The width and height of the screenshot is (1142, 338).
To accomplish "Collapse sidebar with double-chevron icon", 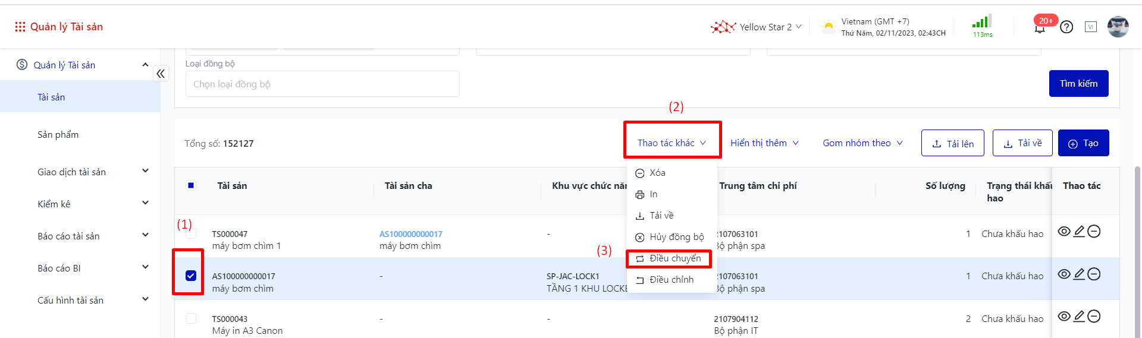I will [161, 74].
